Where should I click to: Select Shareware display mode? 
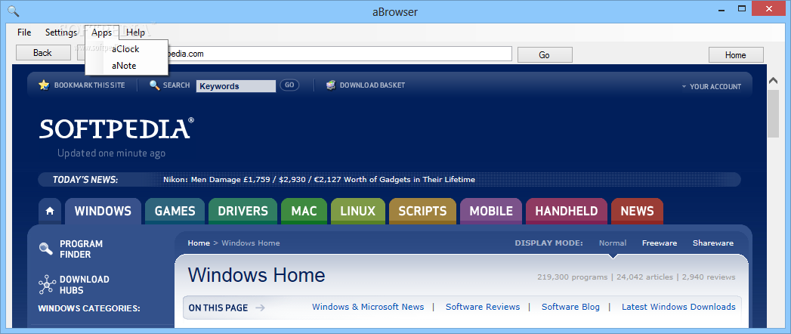tap(713, 243)
